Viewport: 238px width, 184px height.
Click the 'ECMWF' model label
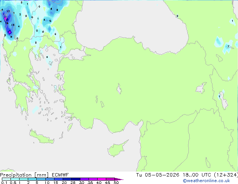tap(60, 175)
